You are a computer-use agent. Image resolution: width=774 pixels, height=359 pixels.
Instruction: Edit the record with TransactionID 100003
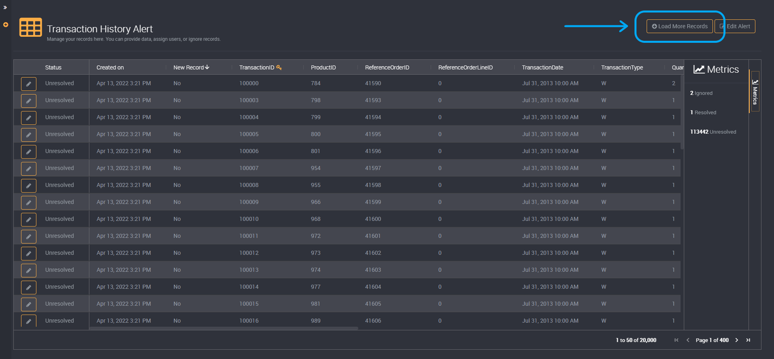[29, 101]
